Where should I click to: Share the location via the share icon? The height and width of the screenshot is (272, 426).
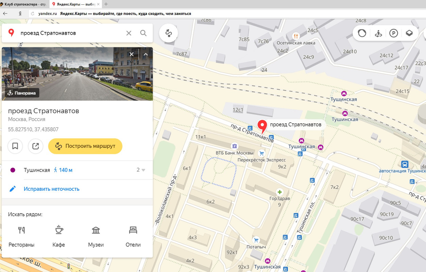click(x=35, y=146)
